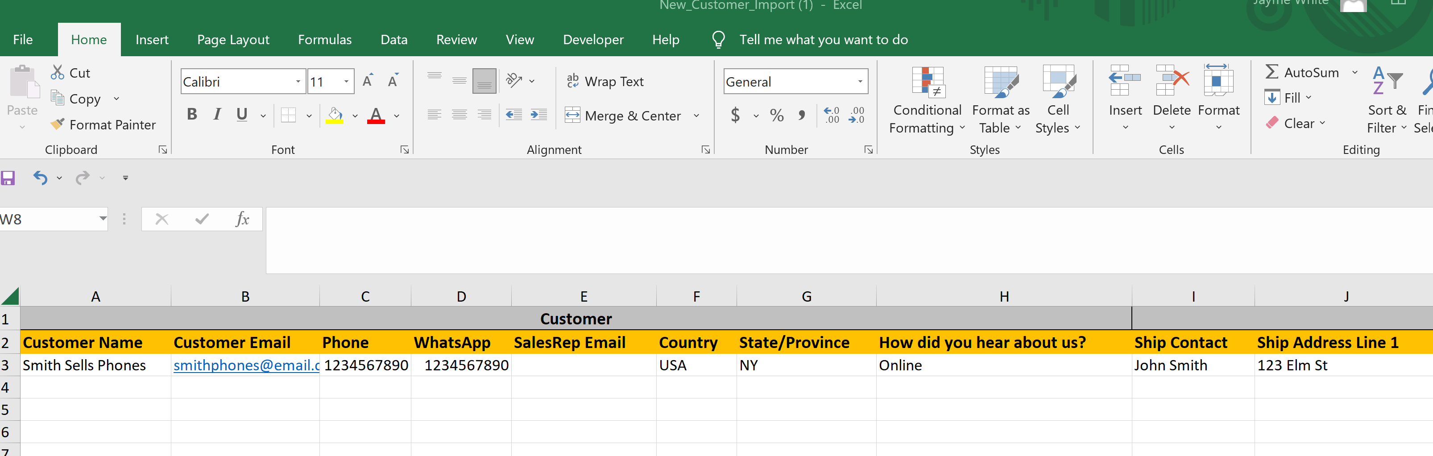Decrease decimal places
The image size is (1433, 456).
(x=857, y=115)
